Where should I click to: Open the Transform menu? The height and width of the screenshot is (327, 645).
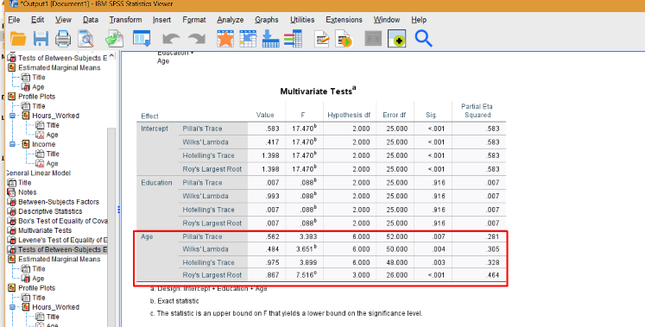pyautogui.click(x=125, y=20)
